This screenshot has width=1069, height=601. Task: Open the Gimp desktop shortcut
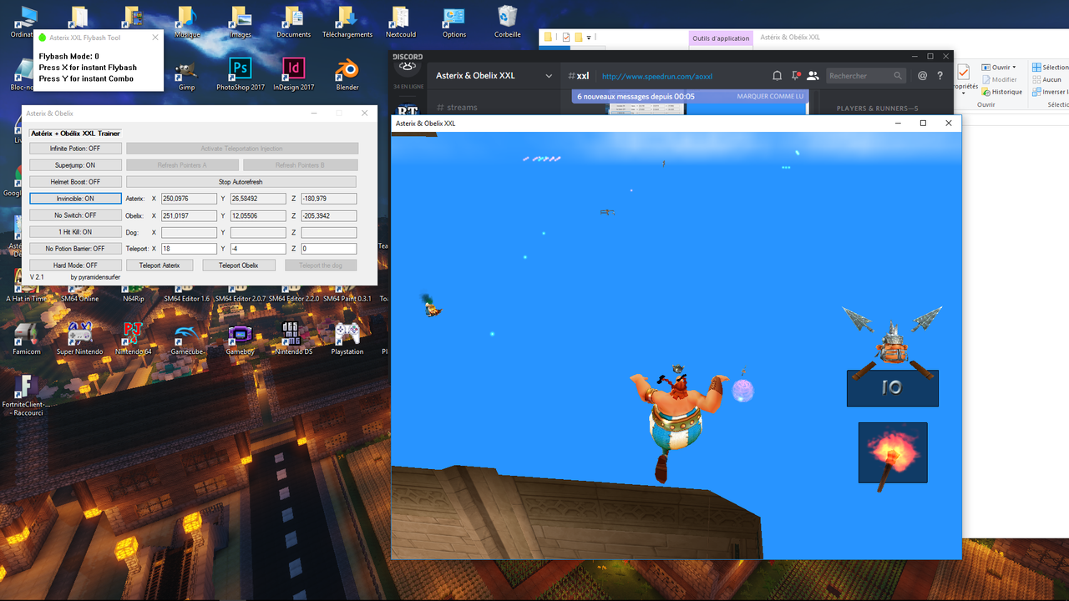pyautogui.click(x=186, y=75)
